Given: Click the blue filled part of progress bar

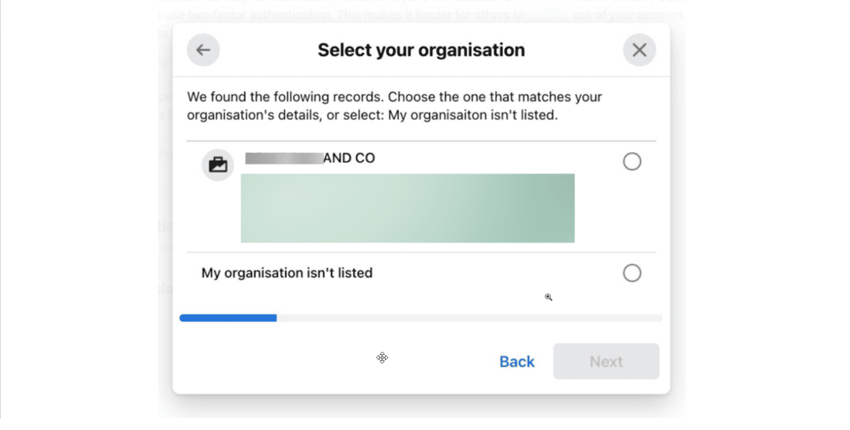Looking at the screenshot, I should [228, 318].
